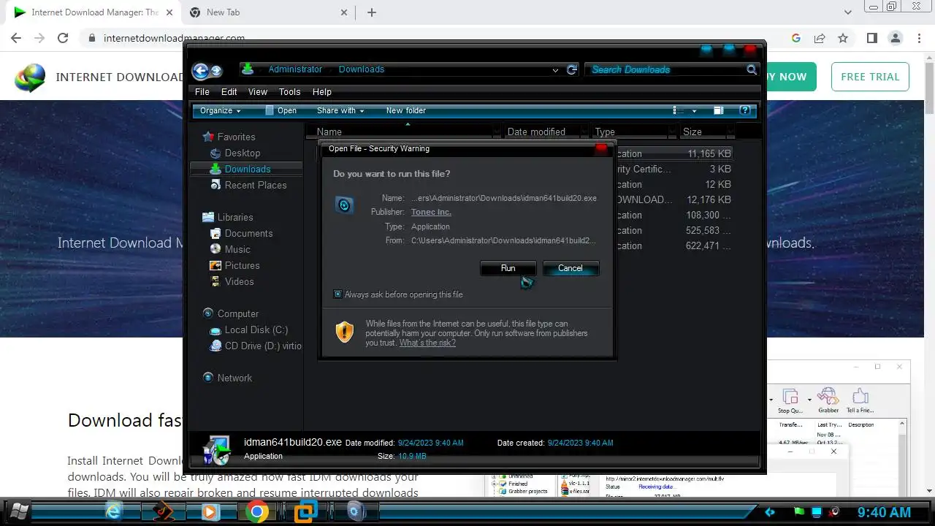Click the FREE TRIAL button on the webpage
The image size is (935, 526).
coord(870,77)
